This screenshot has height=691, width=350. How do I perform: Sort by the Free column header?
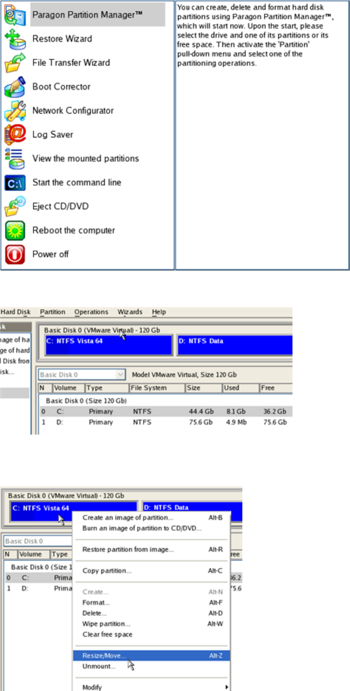276,388
